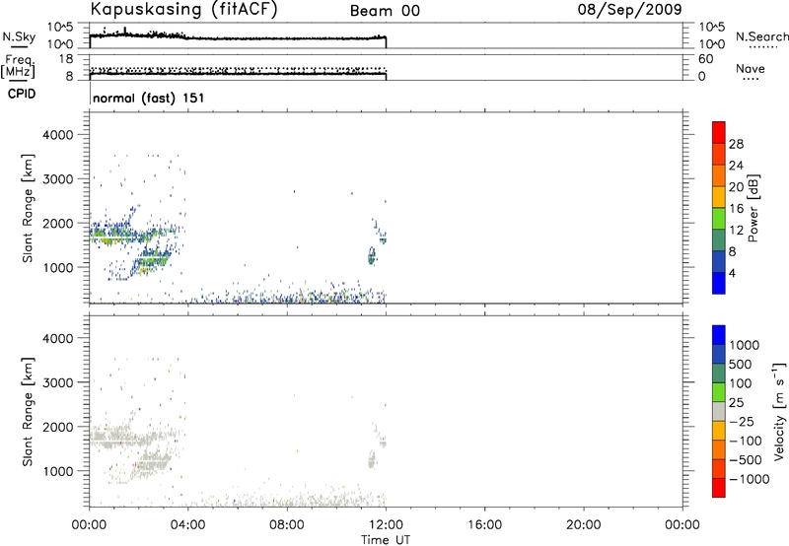Click the Power echo cluster near 11:30 at 1200 km
This screenshot has width=789, height=546.
pyautogui.click(x=372, y=257)
